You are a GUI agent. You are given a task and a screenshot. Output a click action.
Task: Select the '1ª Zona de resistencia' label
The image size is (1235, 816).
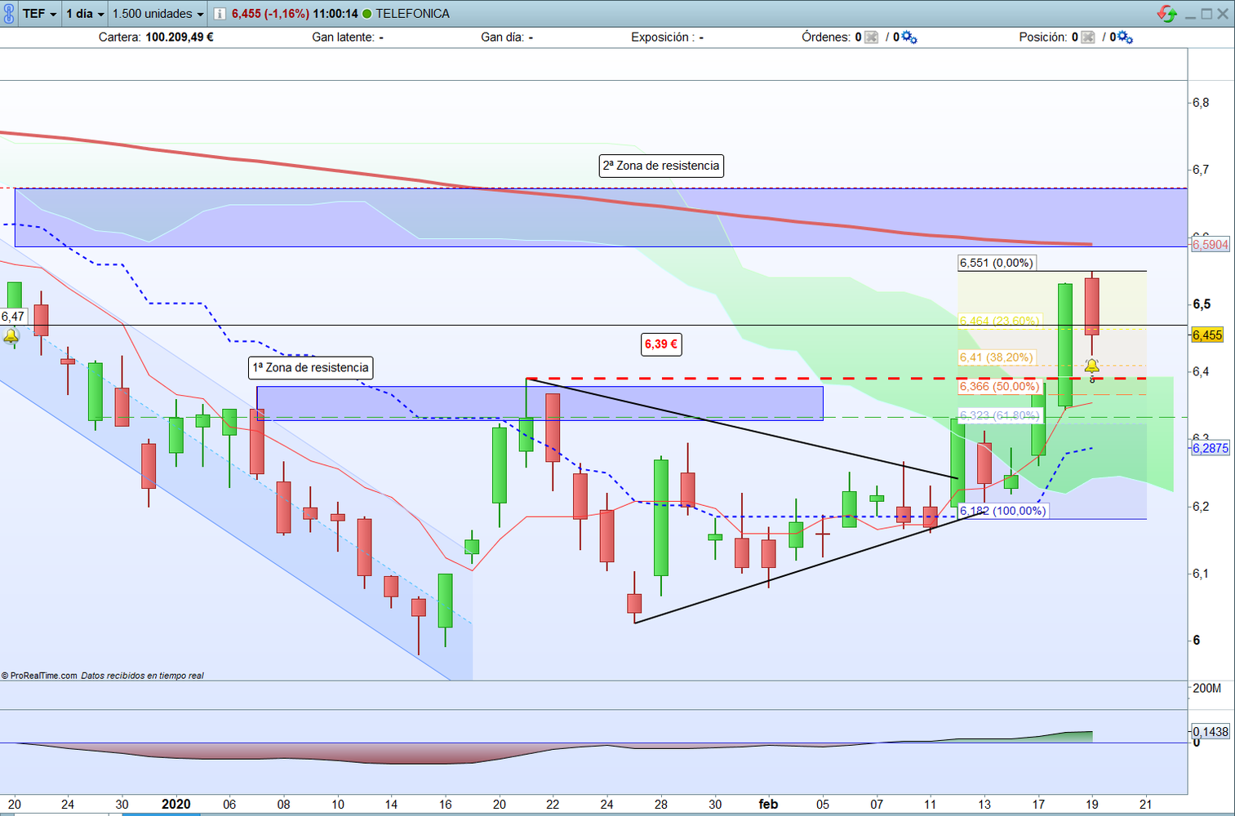point(311,368)
